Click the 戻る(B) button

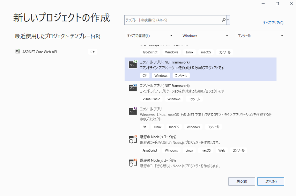(241, 181)
